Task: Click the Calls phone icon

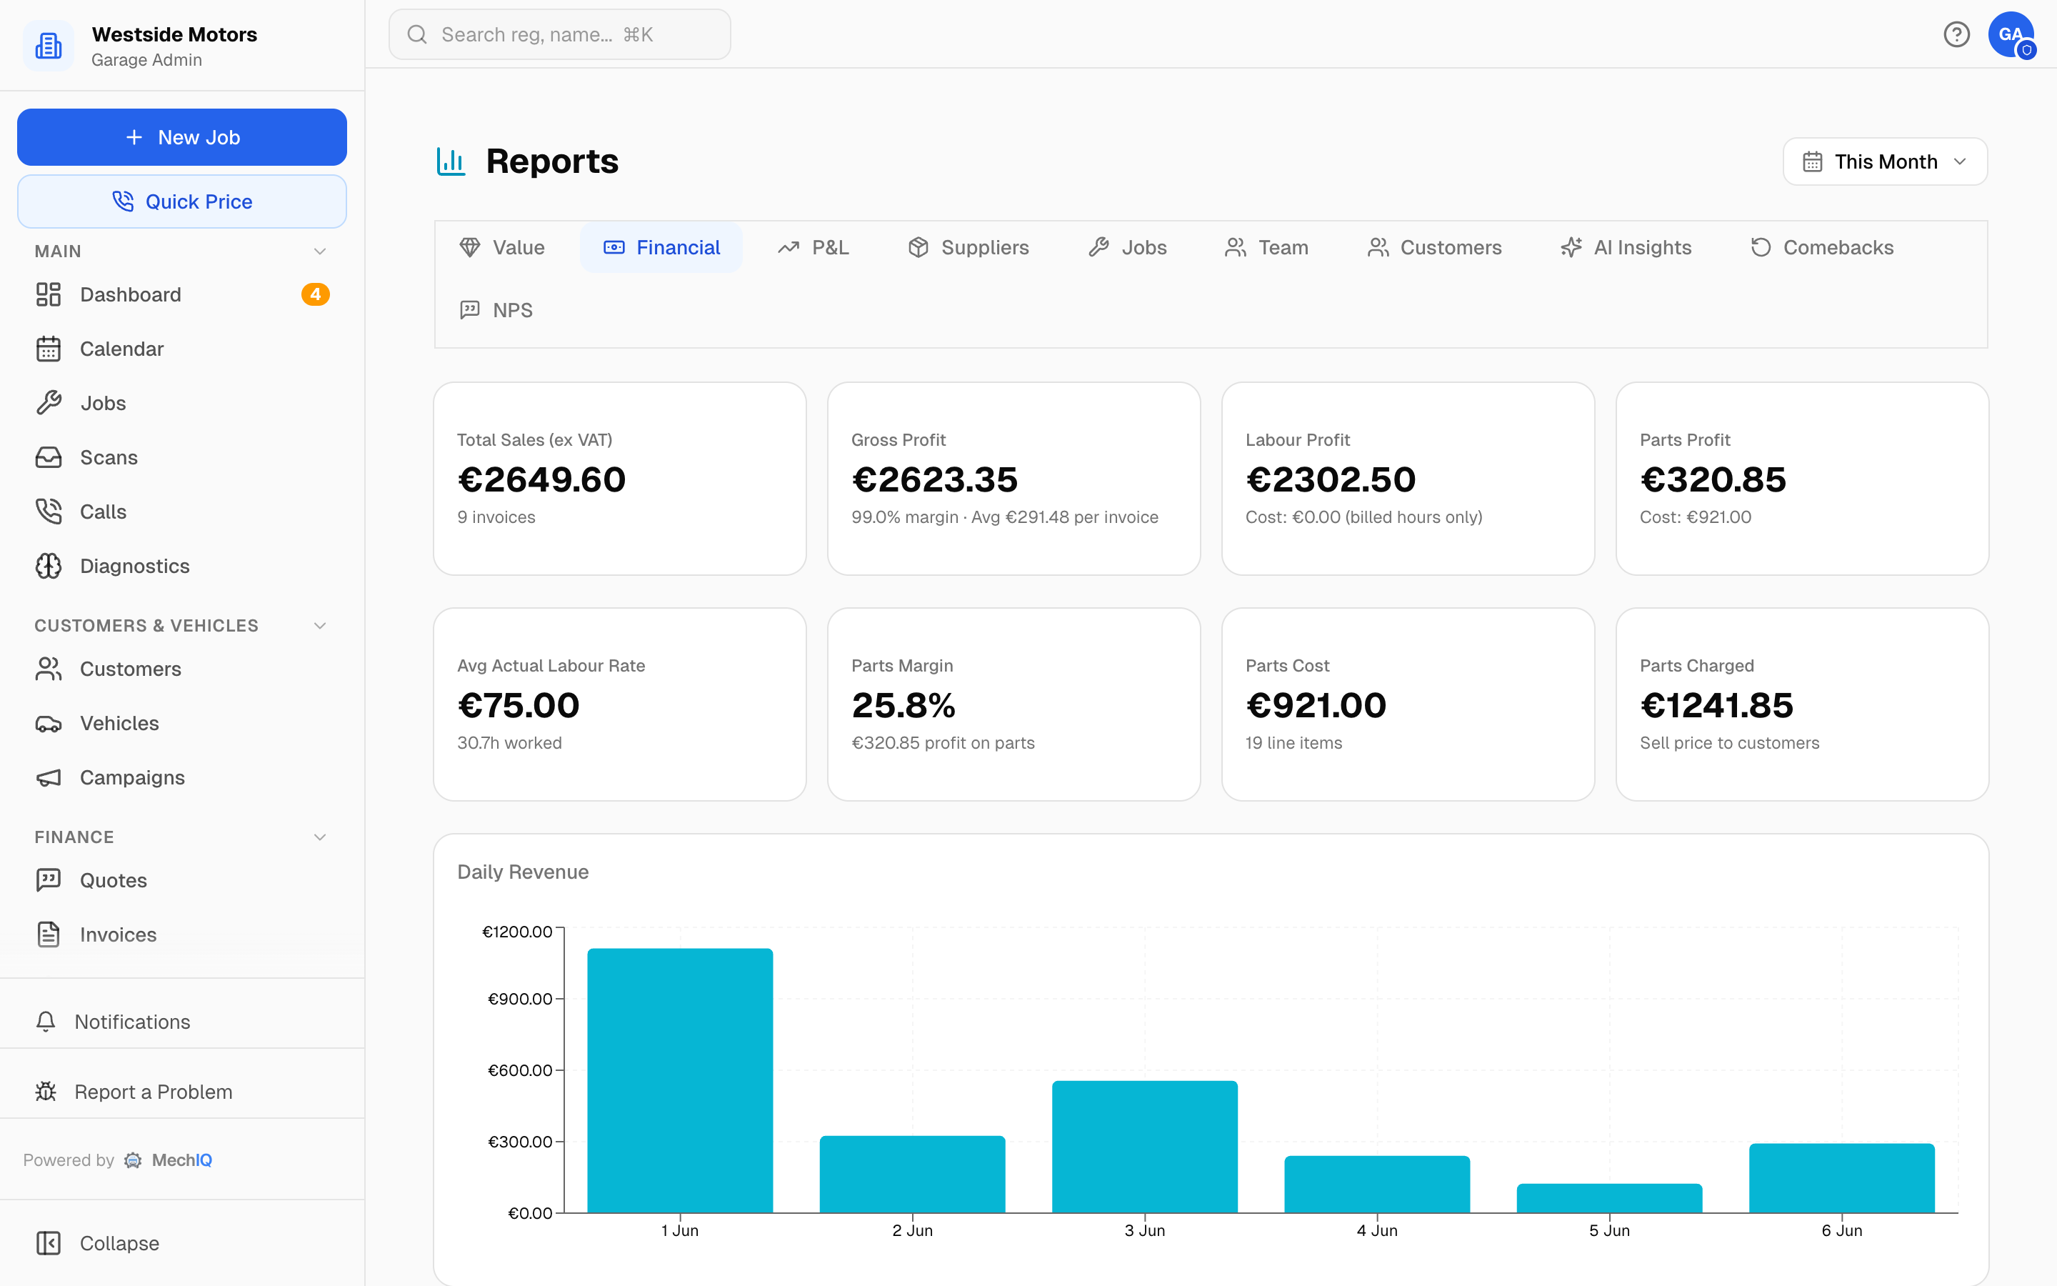Action: coord(49,512)
